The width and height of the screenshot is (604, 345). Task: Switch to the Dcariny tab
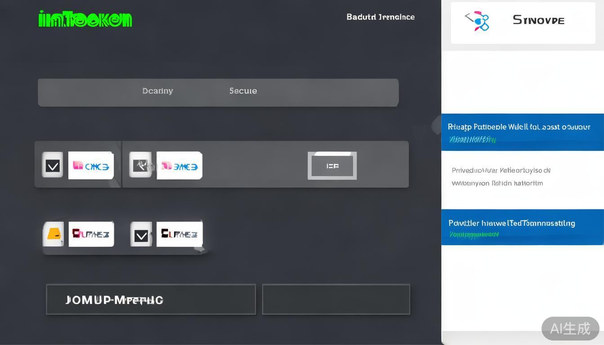[158, 91]
